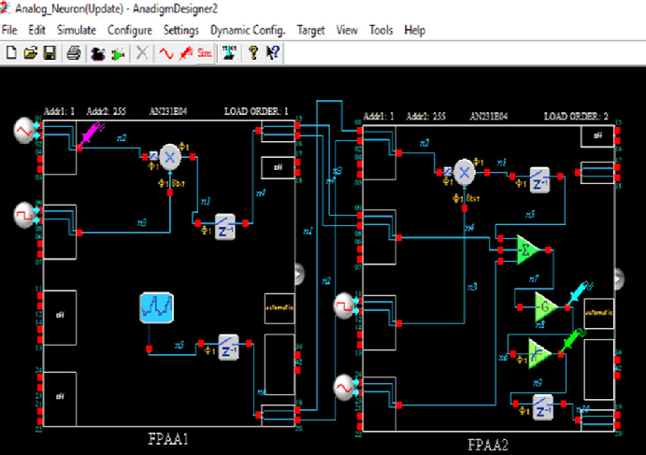Save the design with the floppy disk icon
The image size is (646, 455).
pyautogui.click(x=50, y=53)
